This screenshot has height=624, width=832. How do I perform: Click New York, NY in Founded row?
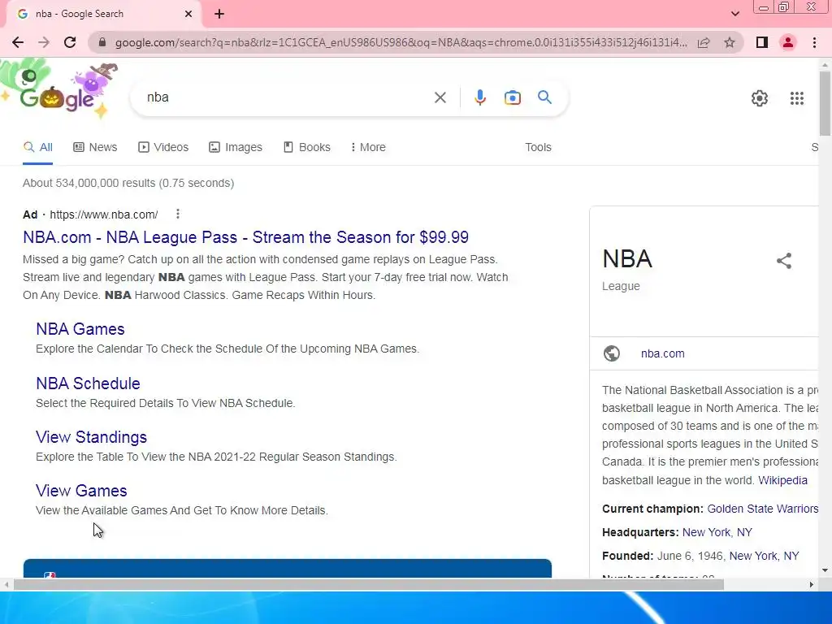(x=764, y=556)
